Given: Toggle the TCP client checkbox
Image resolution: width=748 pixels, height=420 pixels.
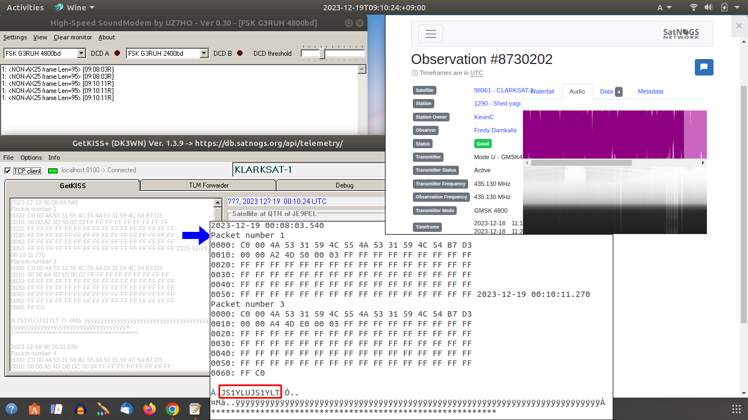Looking at the screenshot, I should click(x=8, y=171).
